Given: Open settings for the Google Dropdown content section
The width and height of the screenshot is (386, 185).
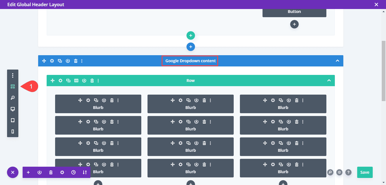Looking at the screenshot, I should (52, 61).
